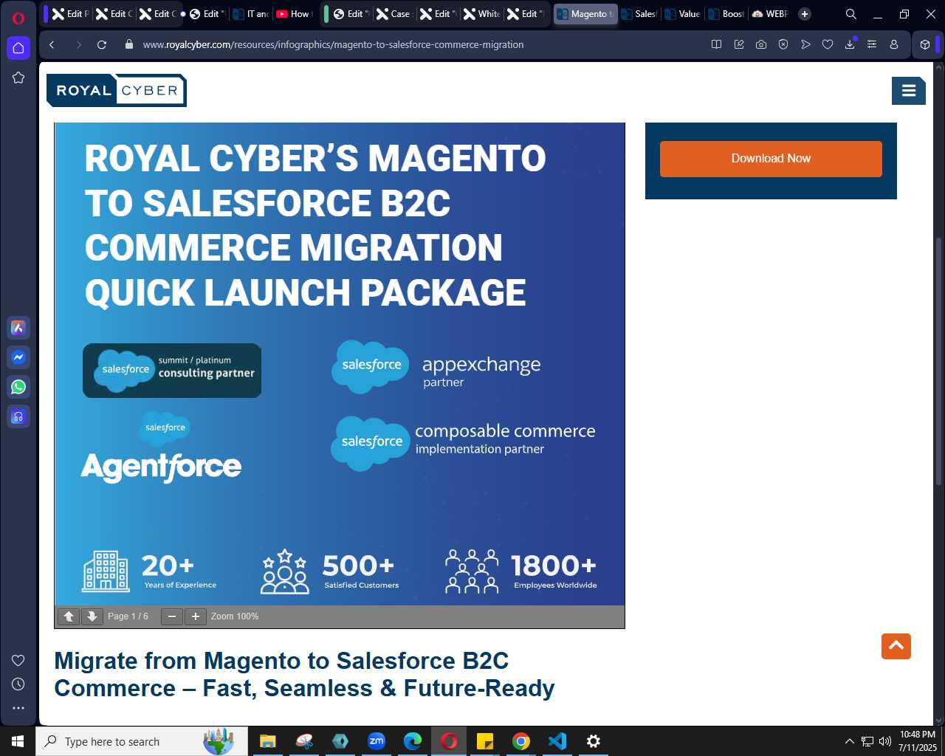The width and height of the screenshot is (945, 756).
Task: Open WhatsApp in the sidebar
Action: point(18,387)
